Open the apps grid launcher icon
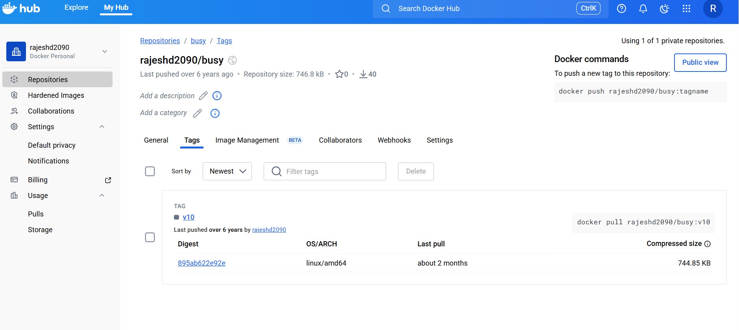The image size is (739, 330). (686, 9)
